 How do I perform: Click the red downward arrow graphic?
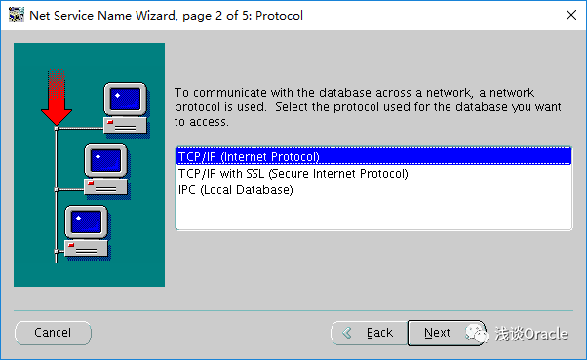coord(57,98)
